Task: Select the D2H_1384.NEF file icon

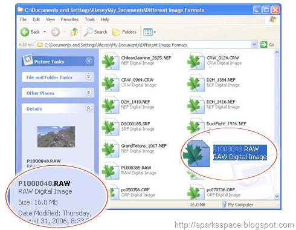Action: (x=196, y=83)
